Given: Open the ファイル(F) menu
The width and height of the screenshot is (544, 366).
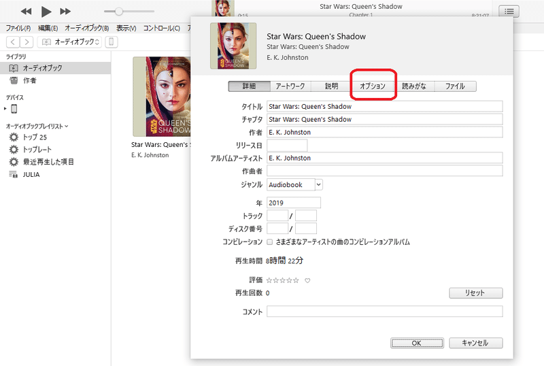Looking at the screenshot, I should pos(18,28).
